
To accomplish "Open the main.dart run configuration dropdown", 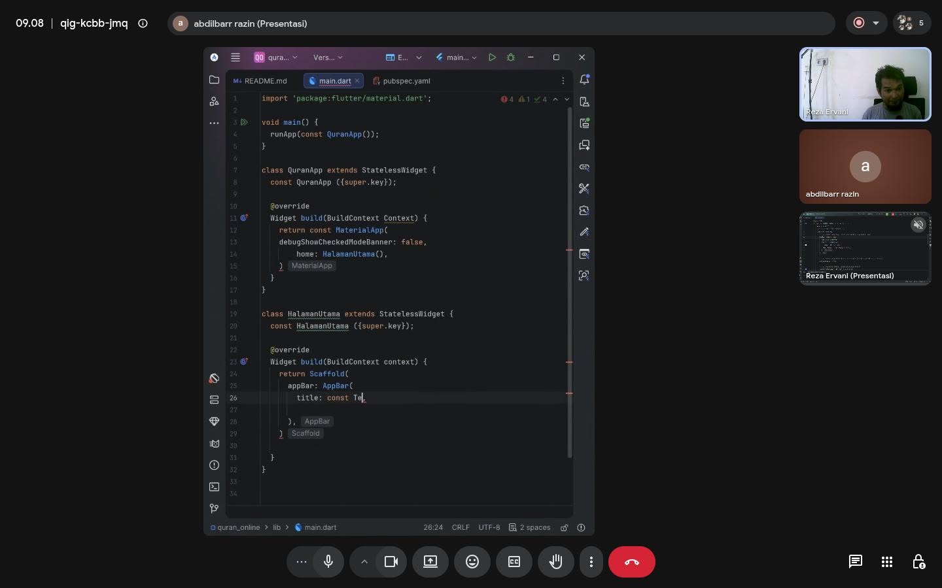I will point(457,57).
